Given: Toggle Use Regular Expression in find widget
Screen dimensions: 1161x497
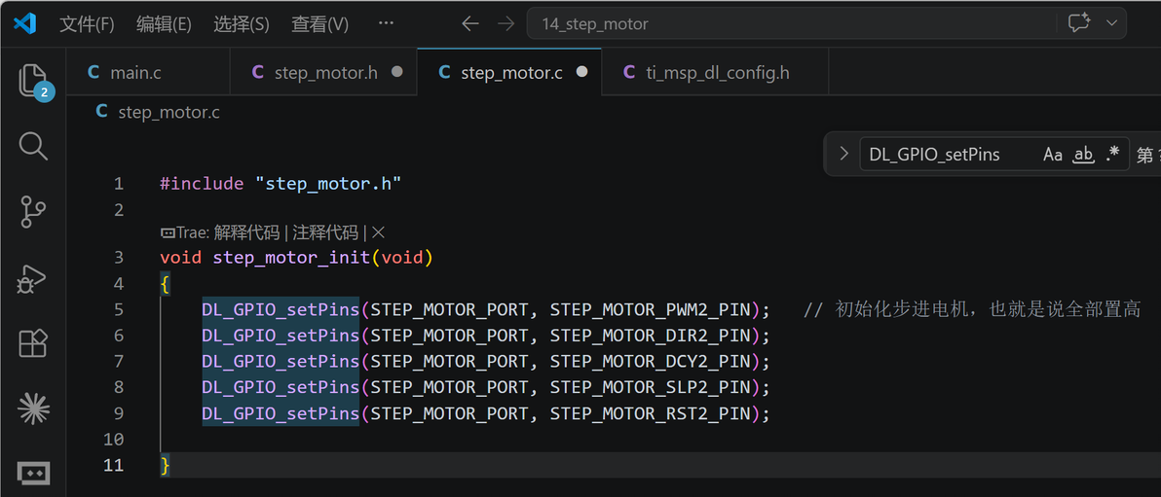Looking at the screenshot, I should point(1112,155).
